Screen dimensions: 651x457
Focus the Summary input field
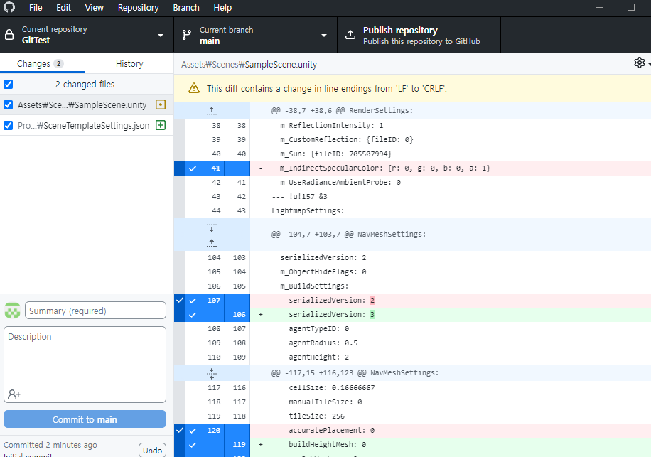[x=95, y=311]
